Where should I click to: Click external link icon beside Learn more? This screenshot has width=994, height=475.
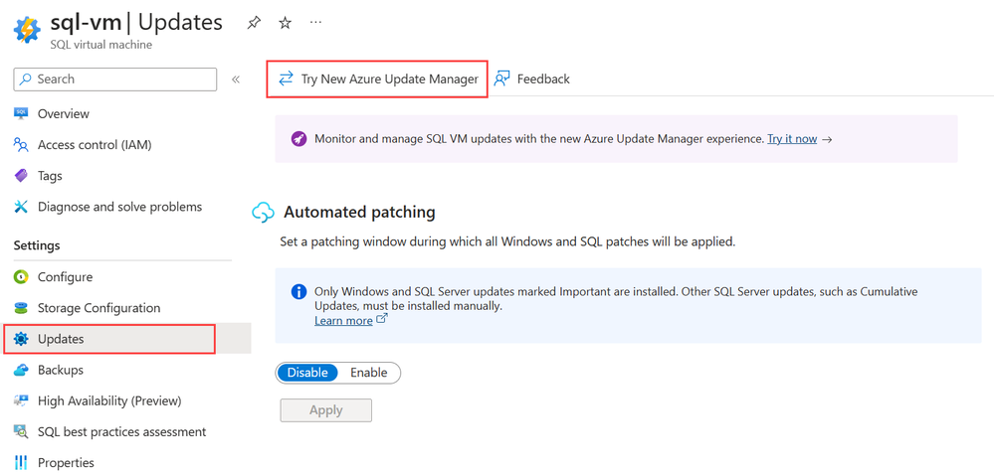point(382,319)
